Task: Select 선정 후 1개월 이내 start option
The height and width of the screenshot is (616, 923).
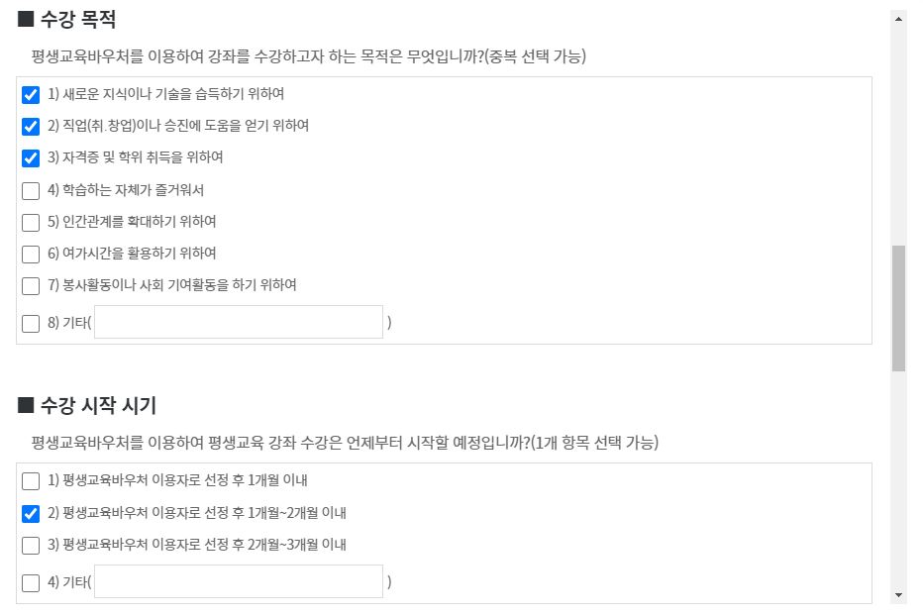Action: click(x=31, y=481)
